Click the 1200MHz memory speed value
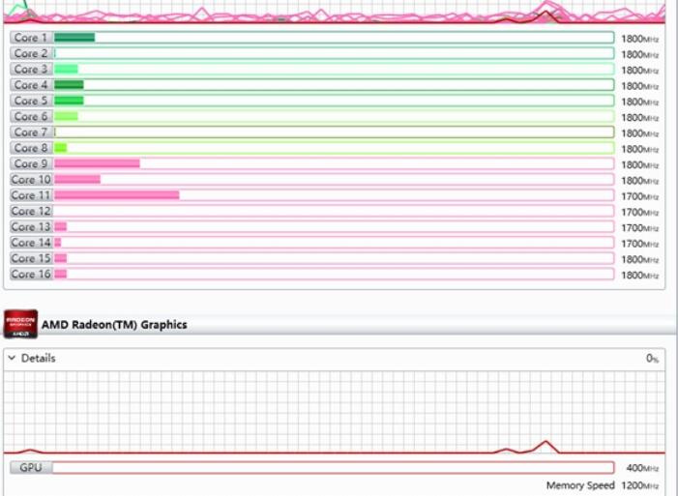 [x=640, y=485]
